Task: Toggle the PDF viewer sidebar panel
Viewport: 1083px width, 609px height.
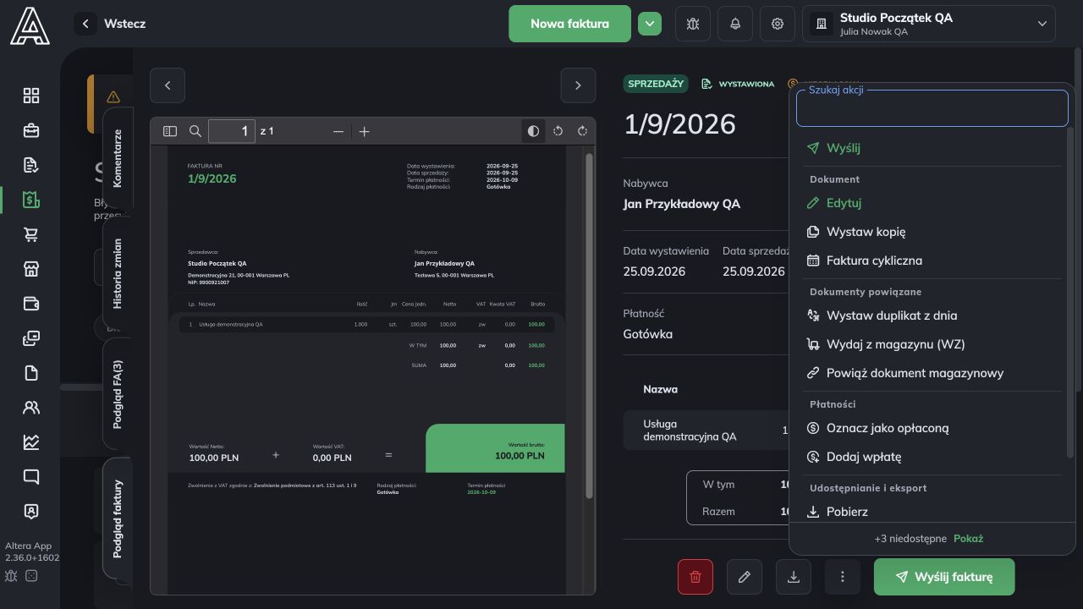Action: click(170, 131)
